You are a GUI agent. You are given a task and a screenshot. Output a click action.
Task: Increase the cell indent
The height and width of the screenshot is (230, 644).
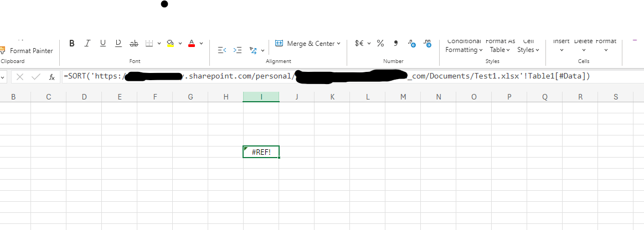pos(238,50)
